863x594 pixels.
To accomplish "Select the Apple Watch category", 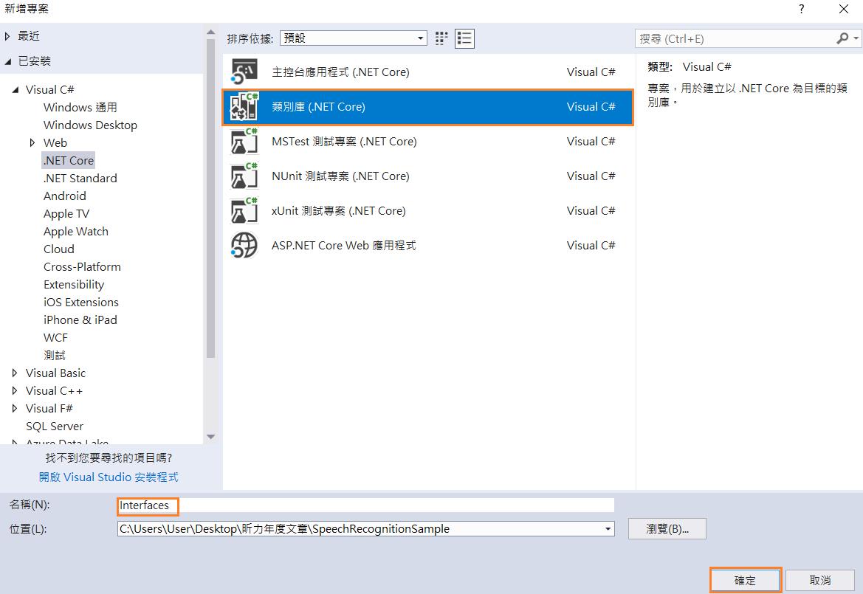I will 76,232.
